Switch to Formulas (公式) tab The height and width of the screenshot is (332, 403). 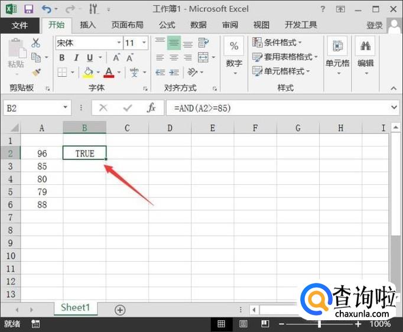tap(167, 25)
